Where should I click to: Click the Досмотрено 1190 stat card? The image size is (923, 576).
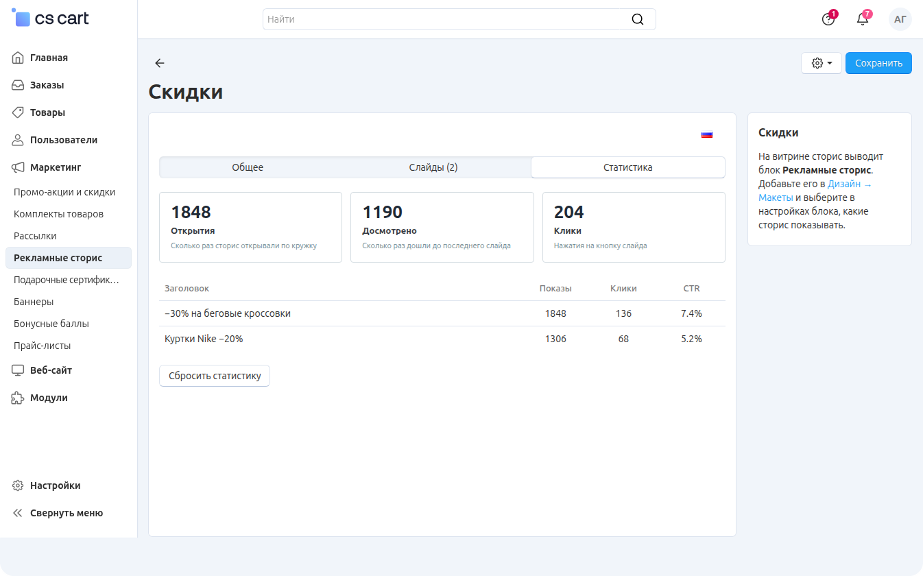point(442,227)
